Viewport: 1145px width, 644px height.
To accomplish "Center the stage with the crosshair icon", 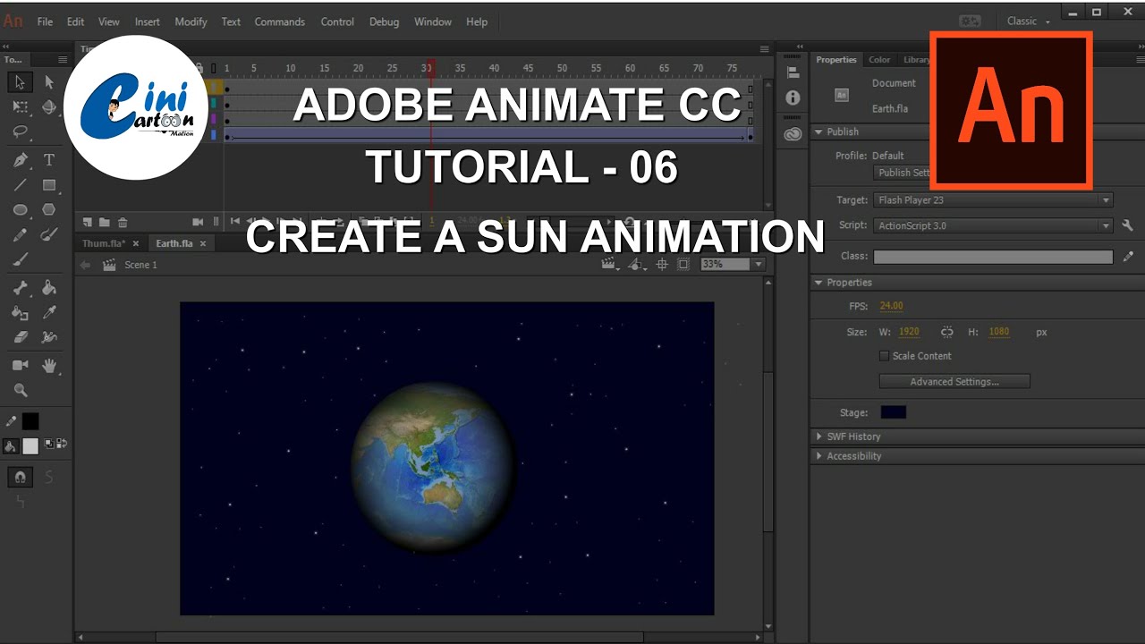I will point(662,264).
